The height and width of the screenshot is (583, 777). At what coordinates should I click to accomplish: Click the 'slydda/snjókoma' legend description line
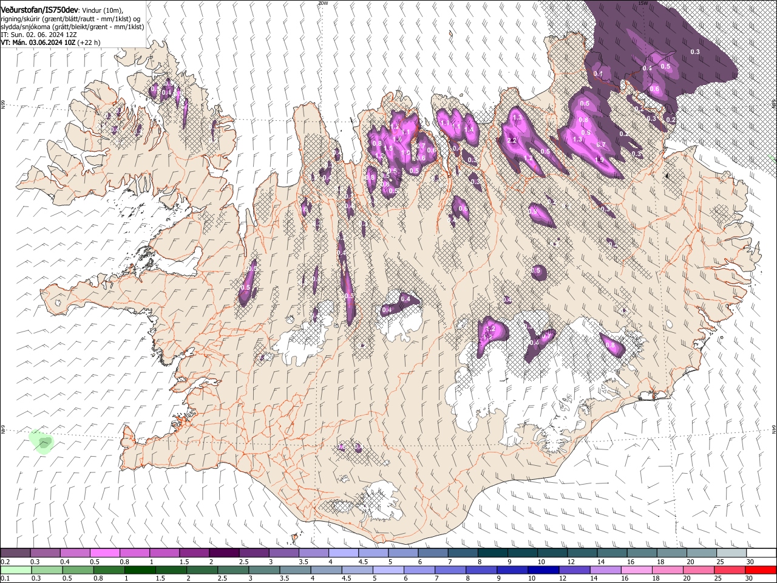click(72, 27)
